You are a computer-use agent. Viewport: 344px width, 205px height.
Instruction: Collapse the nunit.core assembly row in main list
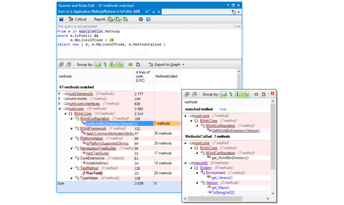(x=60, y=109)
